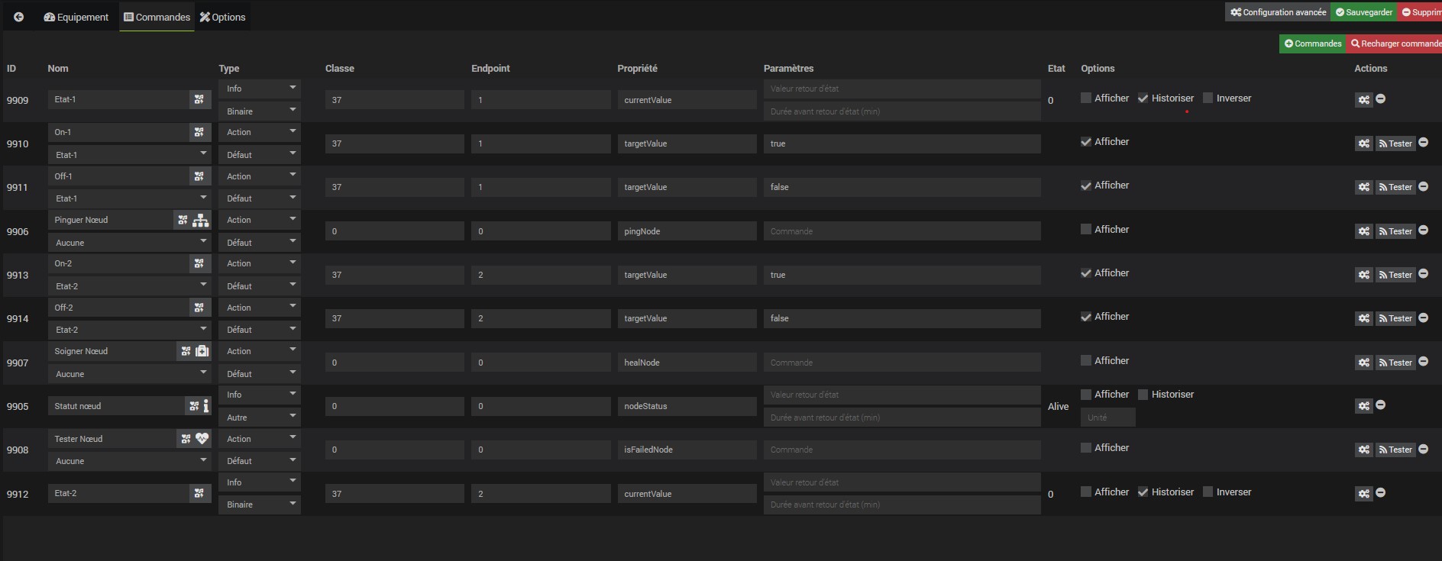
Task: Open advanced config gears for command 9914
Action: click(x=1363, y=318)
